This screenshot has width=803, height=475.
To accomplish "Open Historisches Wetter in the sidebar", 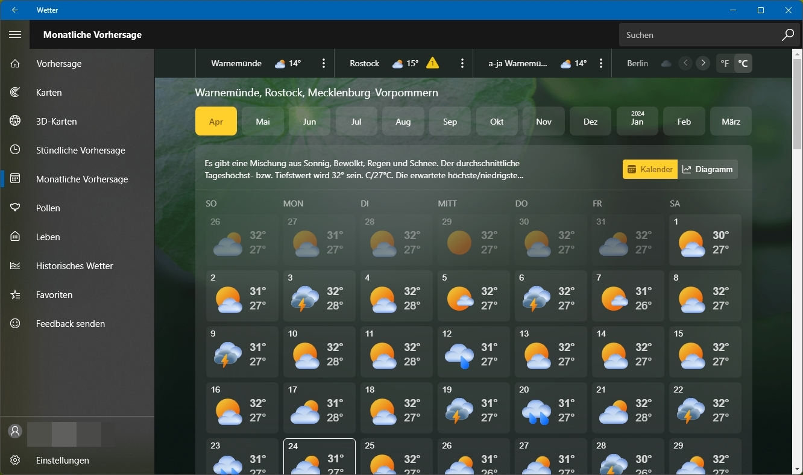I will click(x=74, y=266).
